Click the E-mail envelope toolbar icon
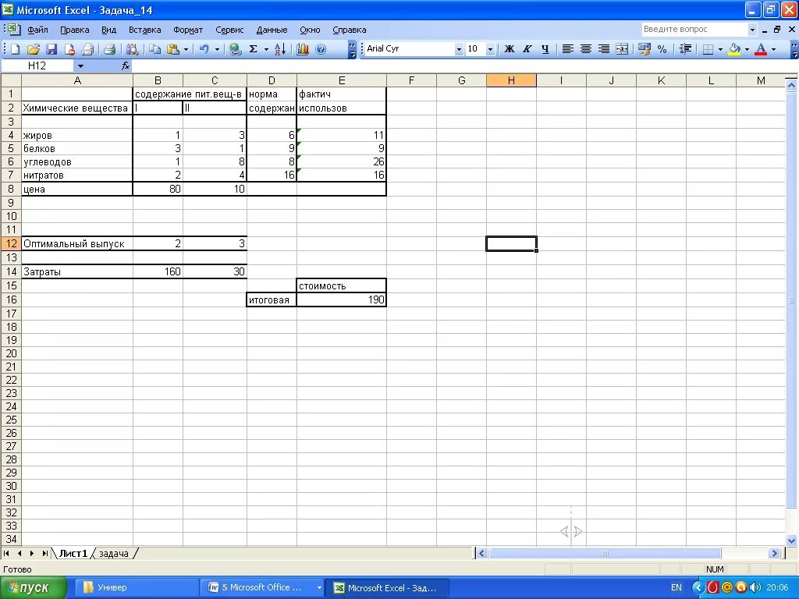The width and height of the screenshot is (799, 599). coord(87,49)
